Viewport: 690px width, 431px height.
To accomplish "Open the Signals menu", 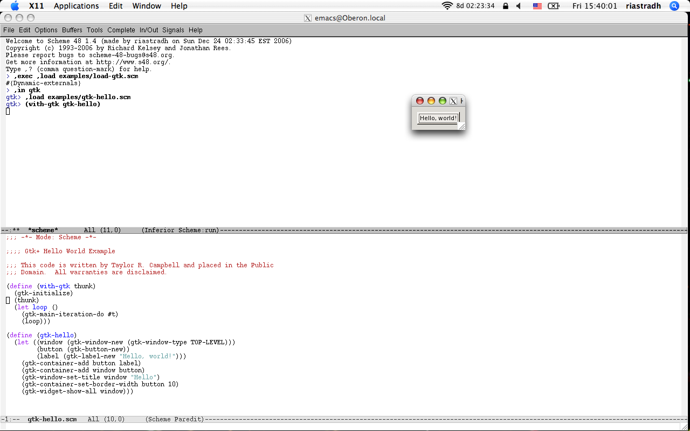I will [173, 30].
